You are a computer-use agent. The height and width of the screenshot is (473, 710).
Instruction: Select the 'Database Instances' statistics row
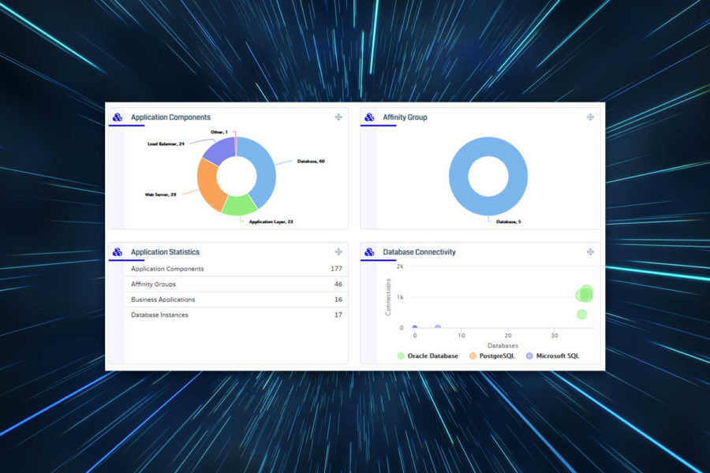coord(237,315)
